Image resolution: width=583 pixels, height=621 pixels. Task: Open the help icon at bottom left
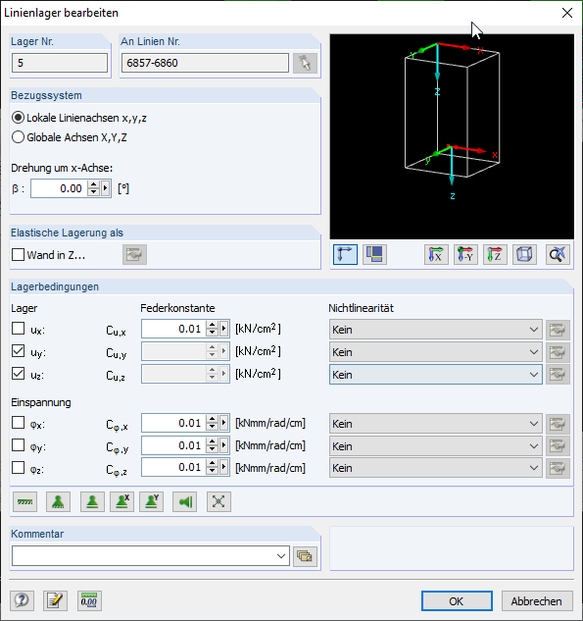(22, 600)
